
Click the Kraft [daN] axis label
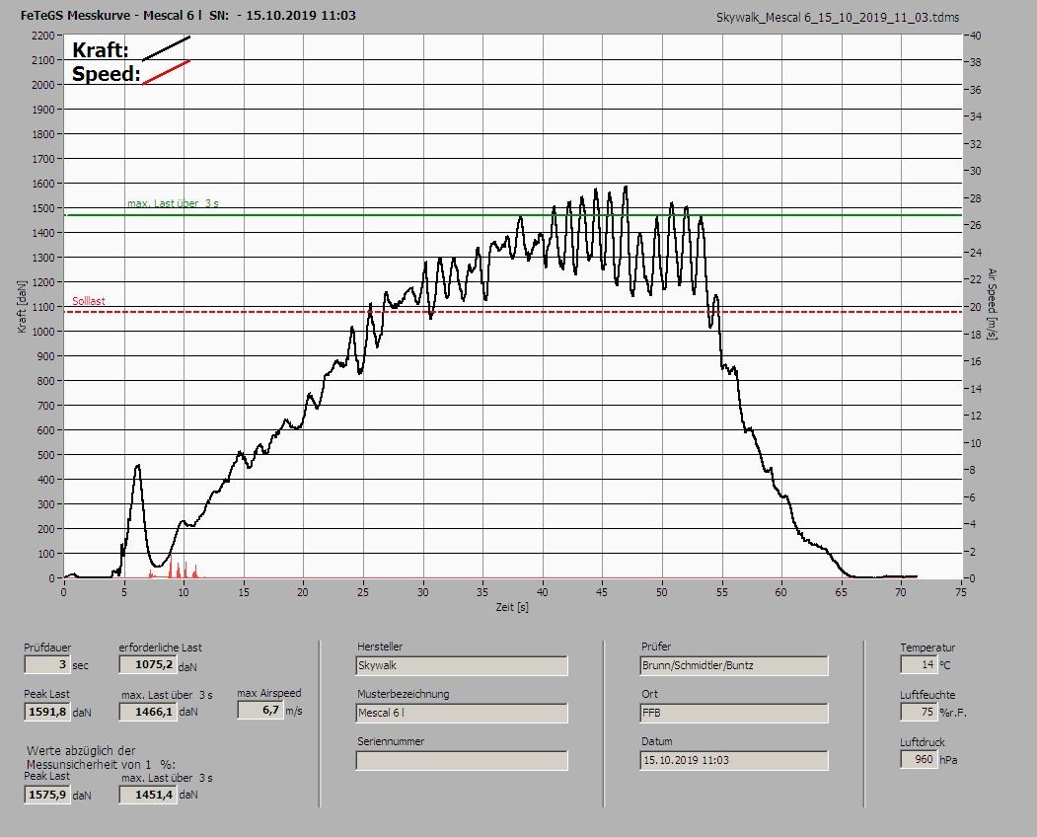pyautogui.click(x=23, y=306)
